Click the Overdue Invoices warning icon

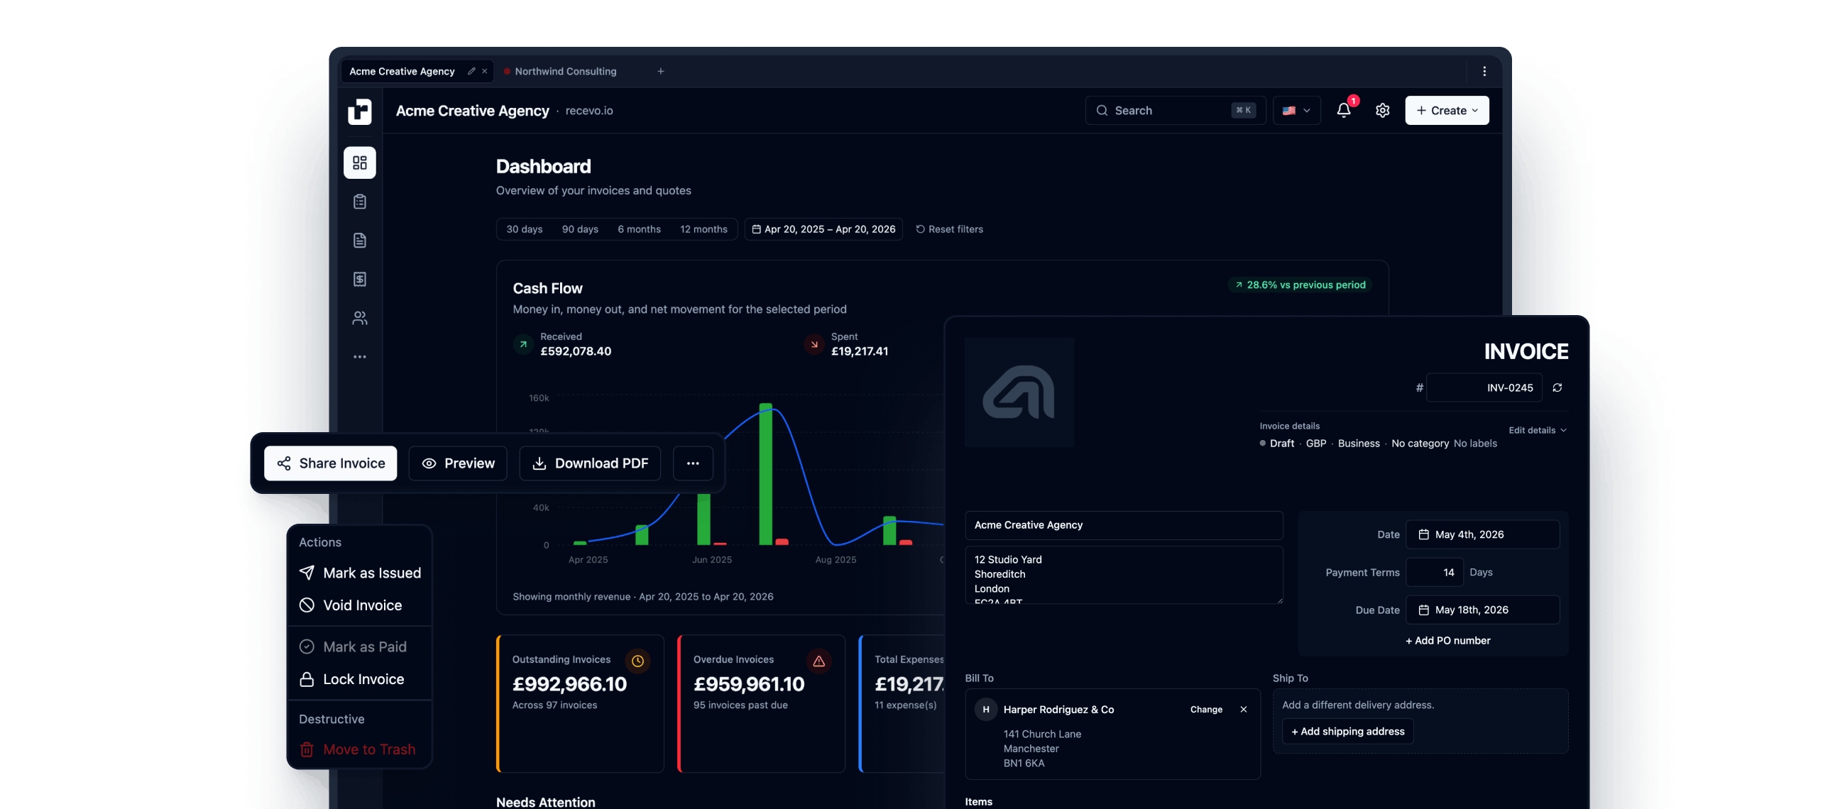[818, 661]
